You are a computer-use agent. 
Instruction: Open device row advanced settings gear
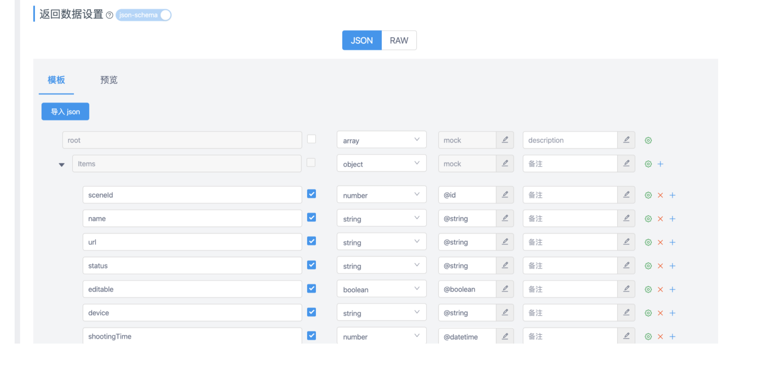coord(648,313)
